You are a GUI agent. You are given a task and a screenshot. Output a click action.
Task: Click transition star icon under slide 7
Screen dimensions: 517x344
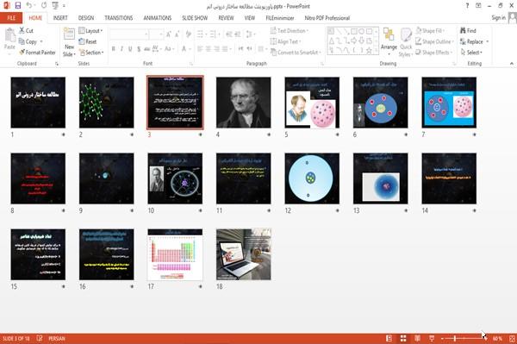point(475,134)
